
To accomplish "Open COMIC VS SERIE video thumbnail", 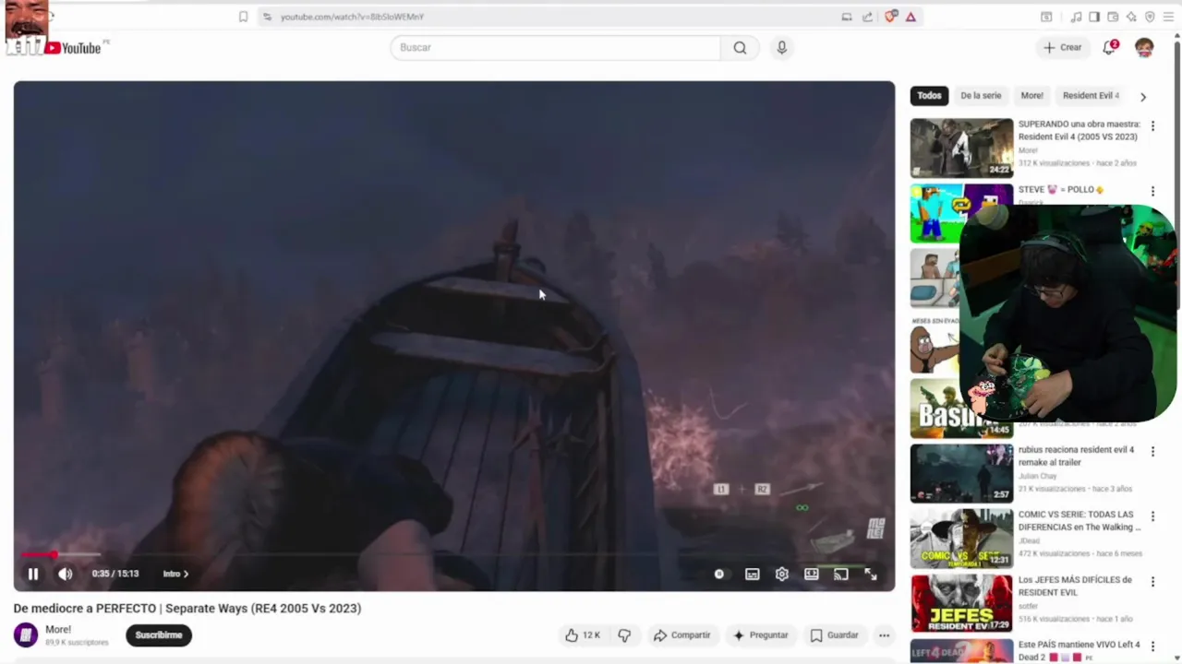I will 961,539.
